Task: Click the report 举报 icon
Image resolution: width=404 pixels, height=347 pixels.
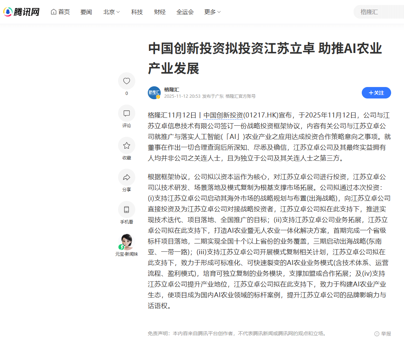Action: click(377, 334)
